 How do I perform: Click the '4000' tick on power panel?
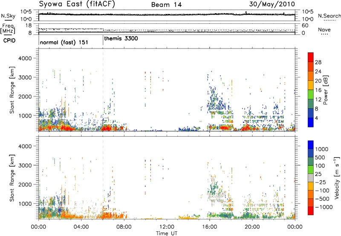tap(25, 58)
